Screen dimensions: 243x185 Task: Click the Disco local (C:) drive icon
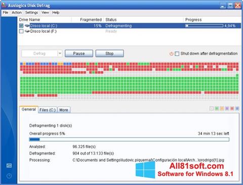pyautogui.click(x=27, y=26)
